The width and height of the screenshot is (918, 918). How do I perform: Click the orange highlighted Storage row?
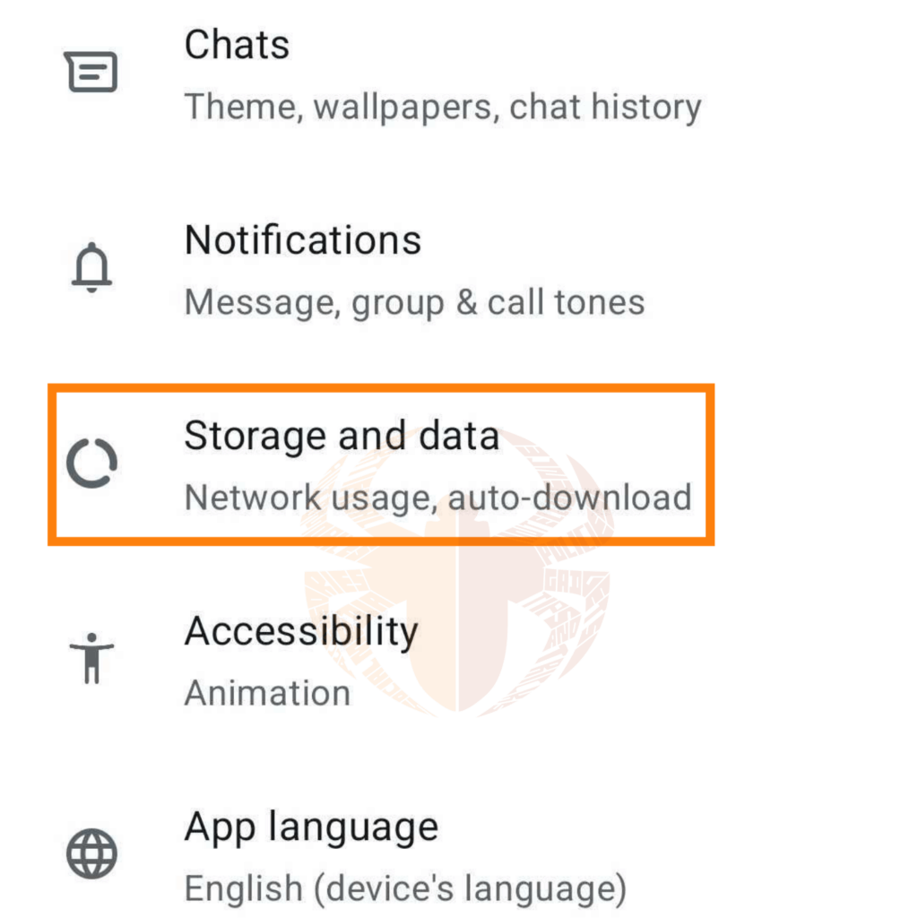click(x=381, y=465)
